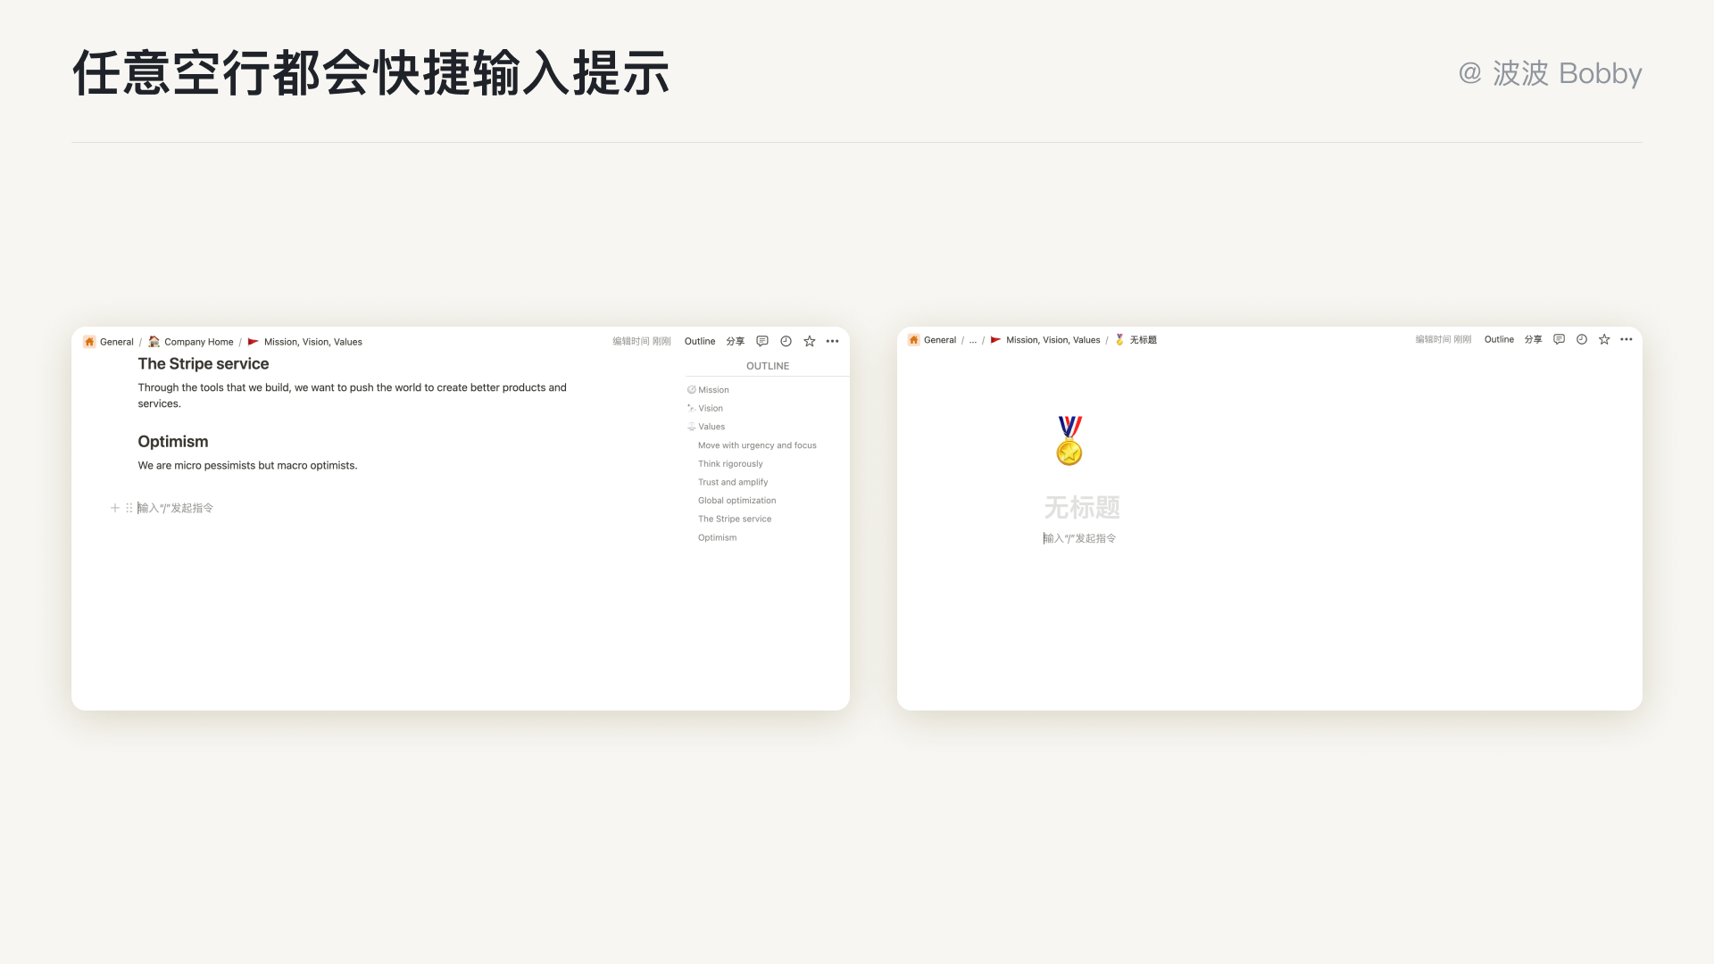This screenshot has height=964, width=1714.
Task: Click the General home icon in left breadcrumb
Action: click(x=89, y=342)
